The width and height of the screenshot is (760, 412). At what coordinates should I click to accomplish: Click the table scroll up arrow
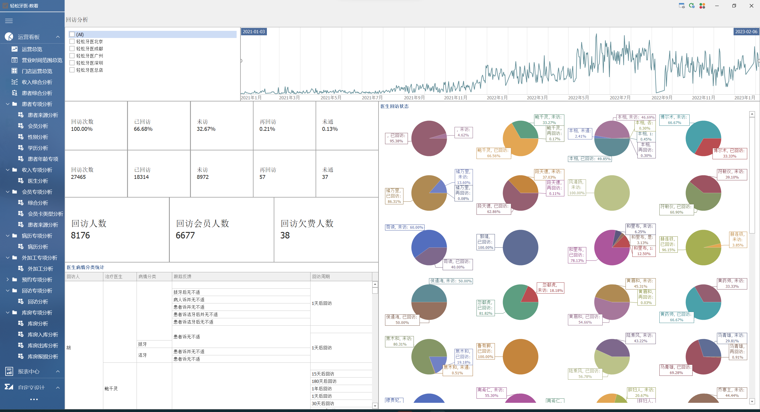tap(375, 284)
